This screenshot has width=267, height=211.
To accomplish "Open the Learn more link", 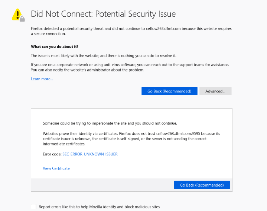I will point(42,79).
